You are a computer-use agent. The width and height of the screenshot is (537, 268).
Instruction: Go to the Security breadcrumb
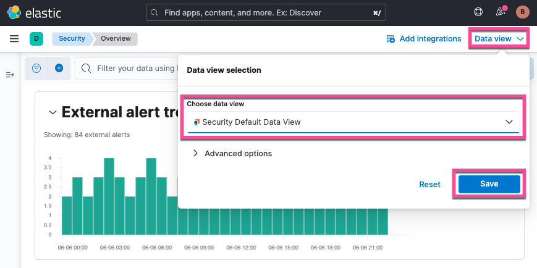pos(72,39)
